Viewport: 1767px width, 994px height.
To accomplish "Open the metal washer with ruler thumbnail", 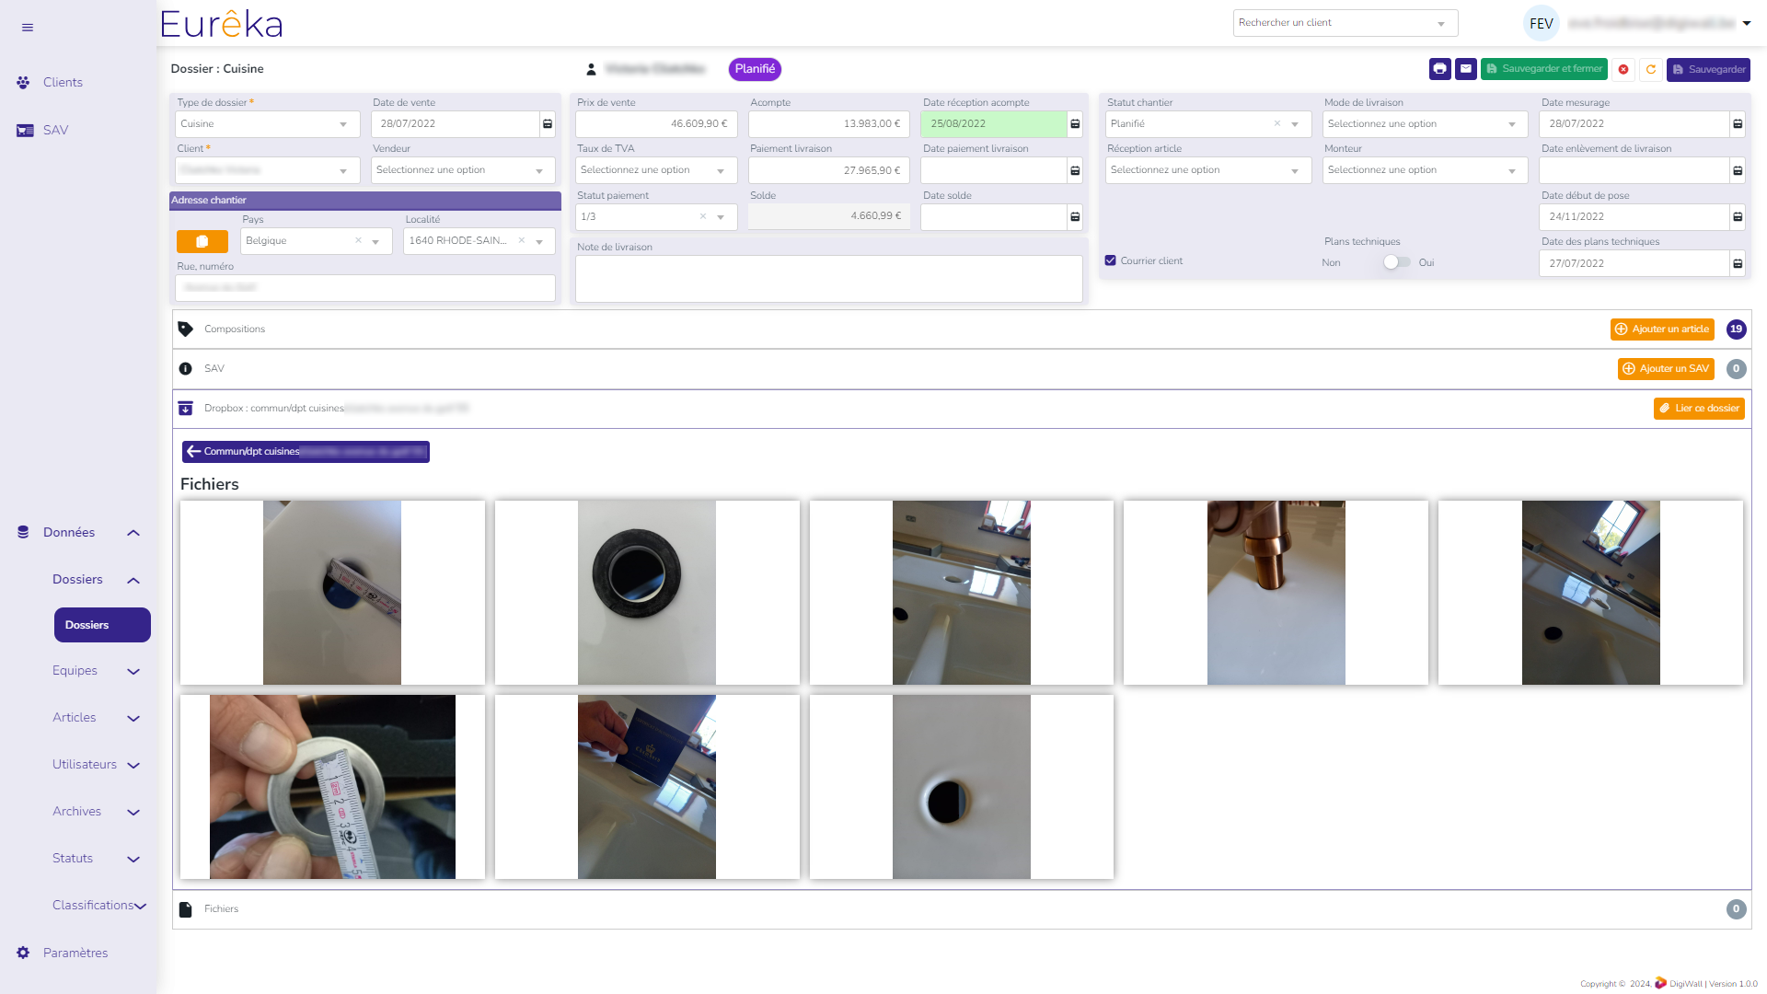I will (x=332, y=787).
